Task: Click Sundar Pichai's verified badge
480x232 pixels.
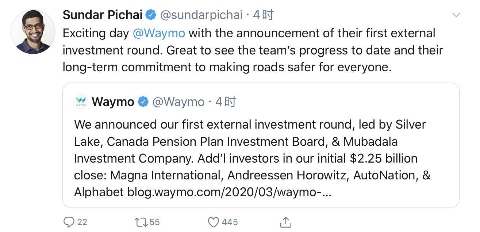Action: click(151, 15)
